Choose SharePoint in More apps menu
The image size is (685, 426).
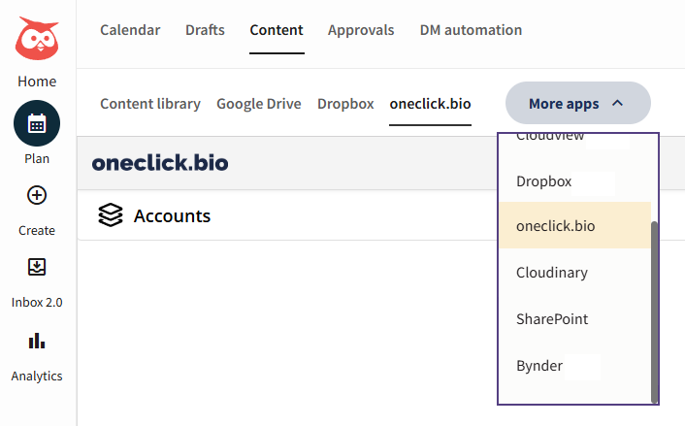tap(575, 319)
